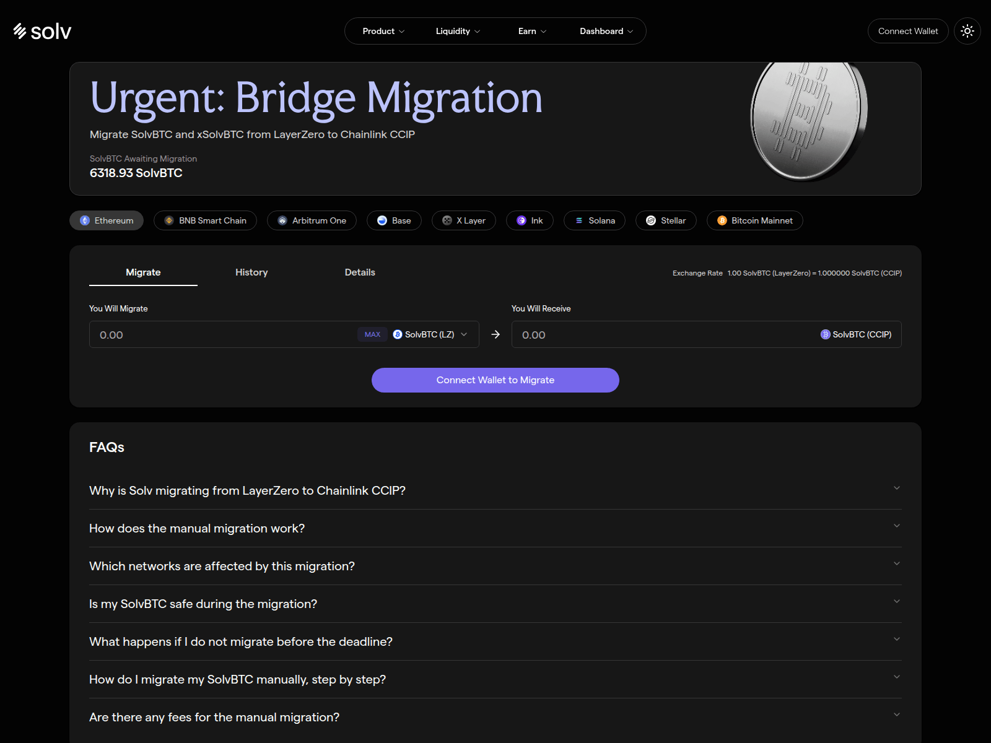
Task: Select the Ethereum network chip
Action: point(107,220)
